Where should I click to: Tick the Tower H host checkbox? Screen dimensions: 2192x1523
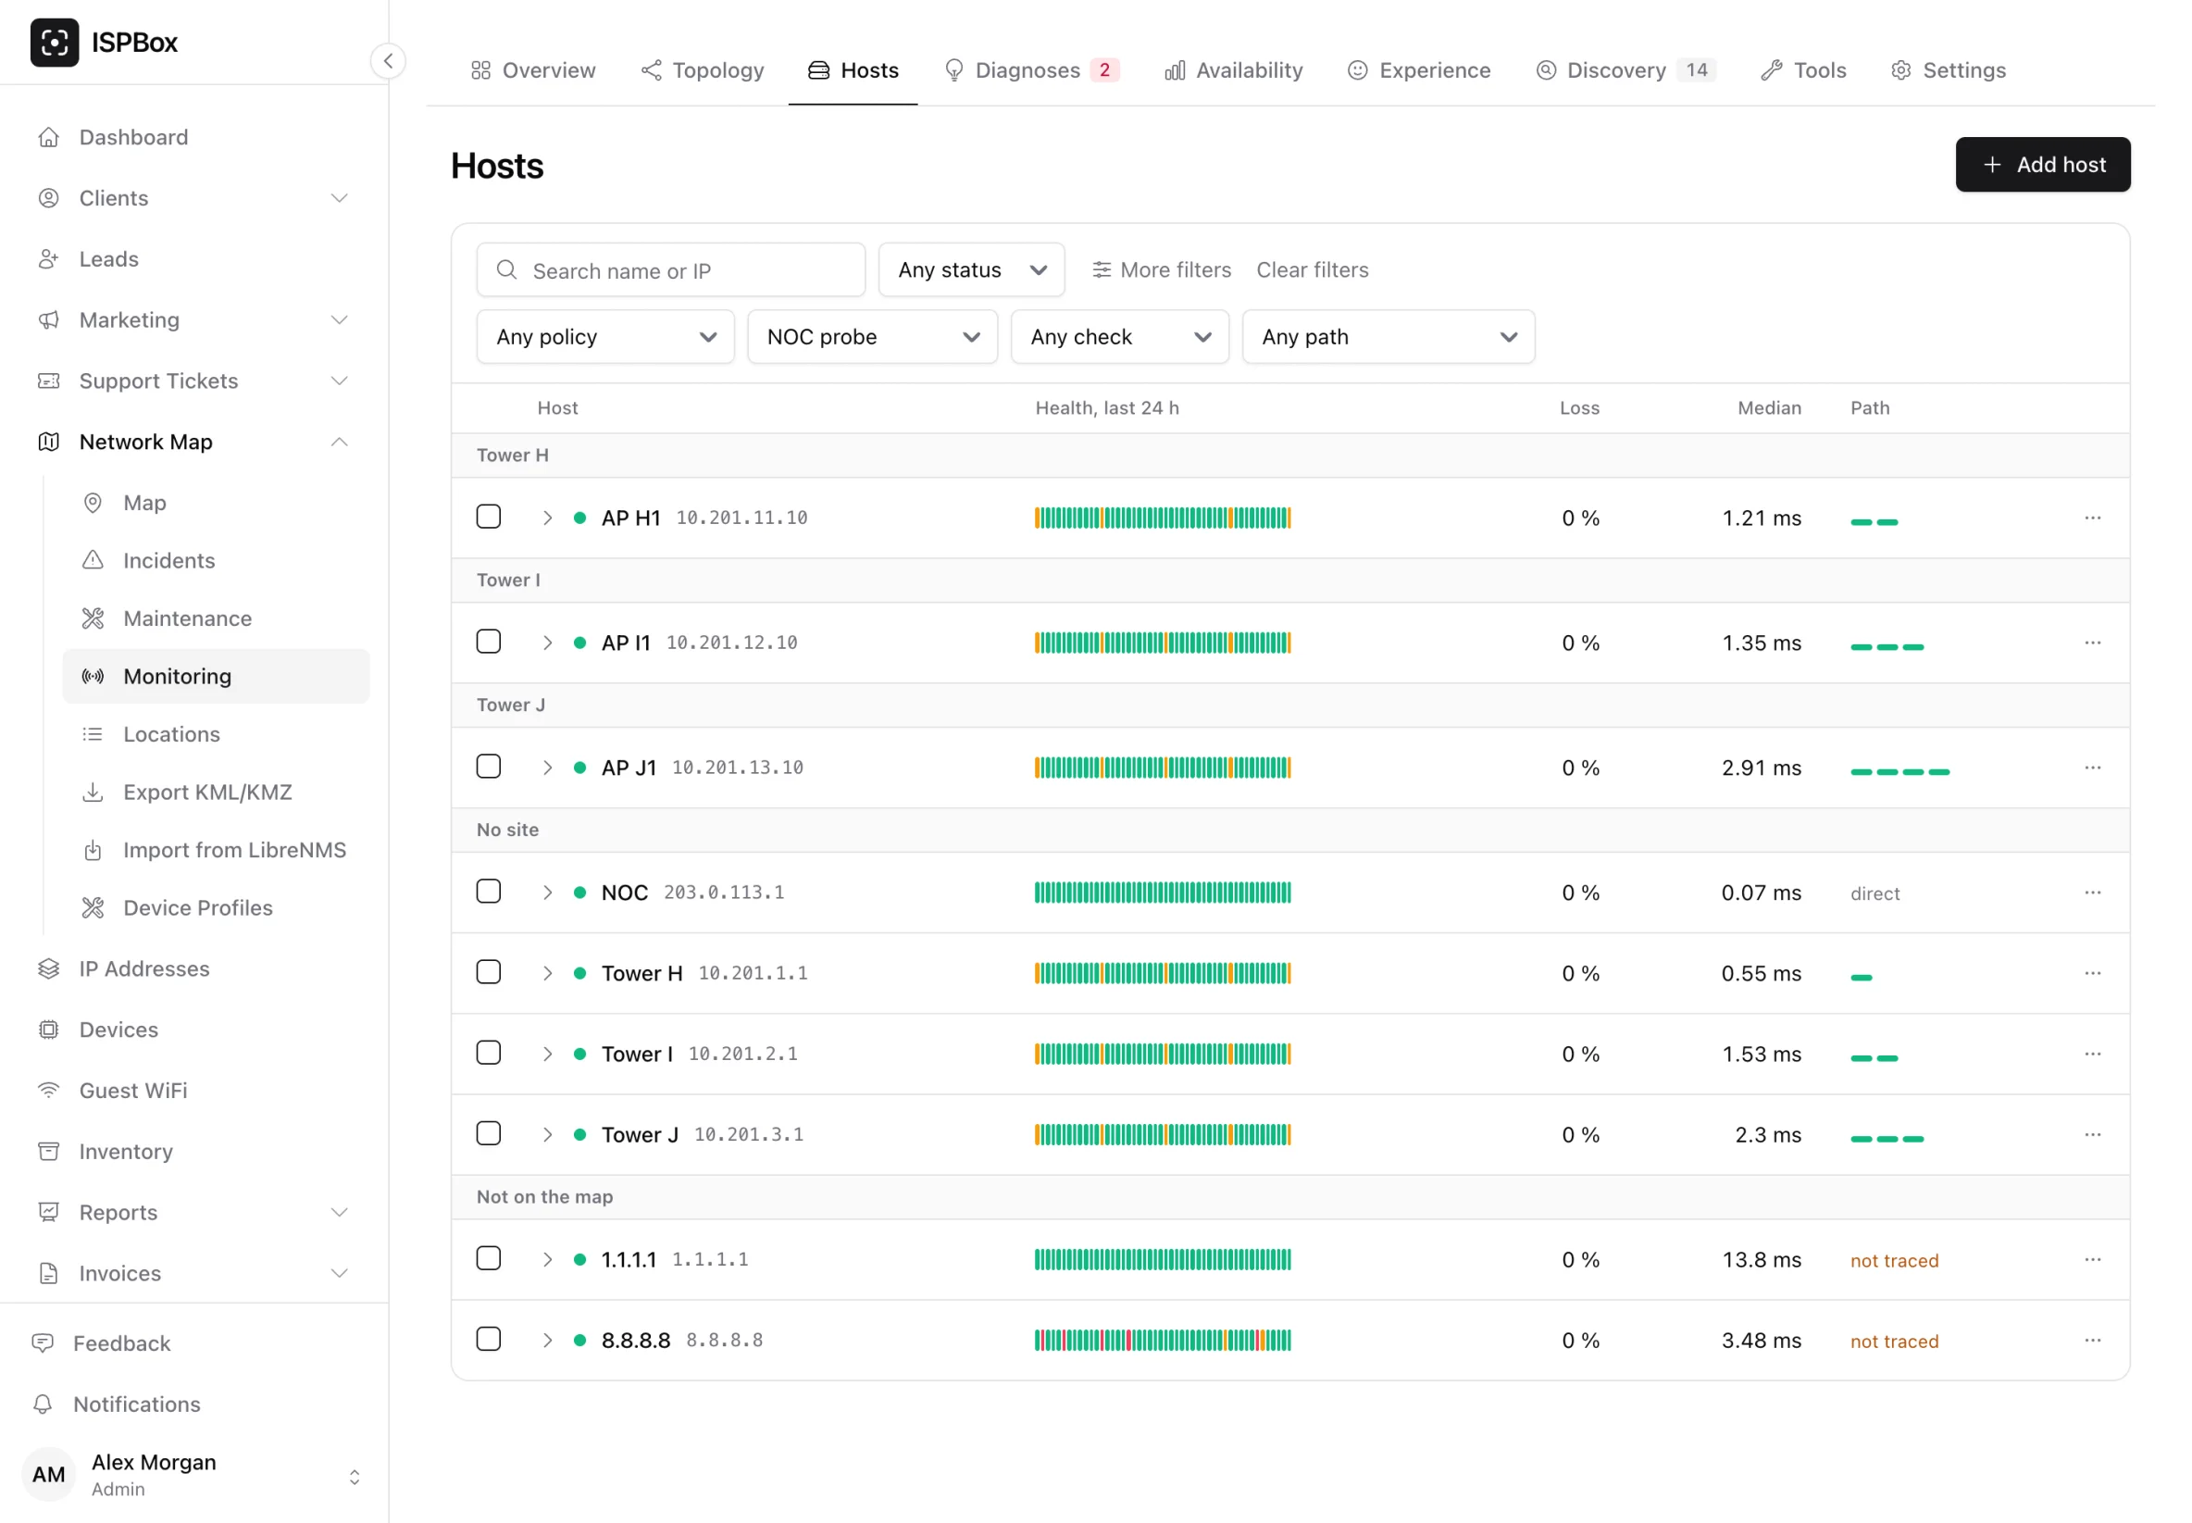(x=489, y=972)
